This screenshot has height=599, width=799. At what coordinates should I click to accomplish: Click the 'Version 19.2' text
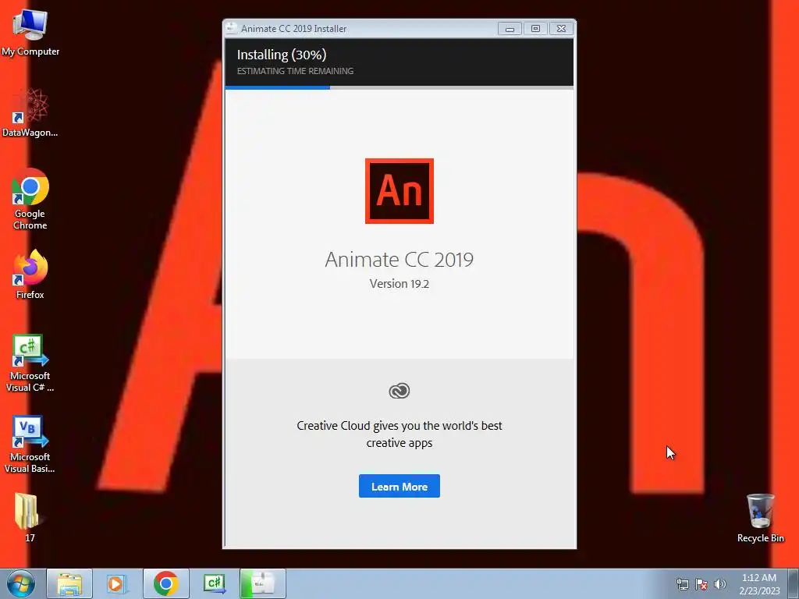399,284
